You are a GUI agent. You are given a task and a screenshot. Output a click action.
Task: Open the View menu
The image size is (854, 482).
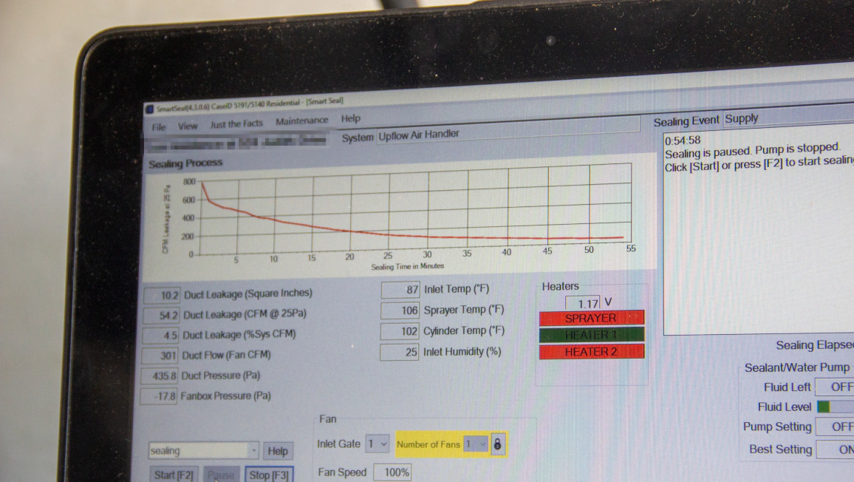point(188,125)
